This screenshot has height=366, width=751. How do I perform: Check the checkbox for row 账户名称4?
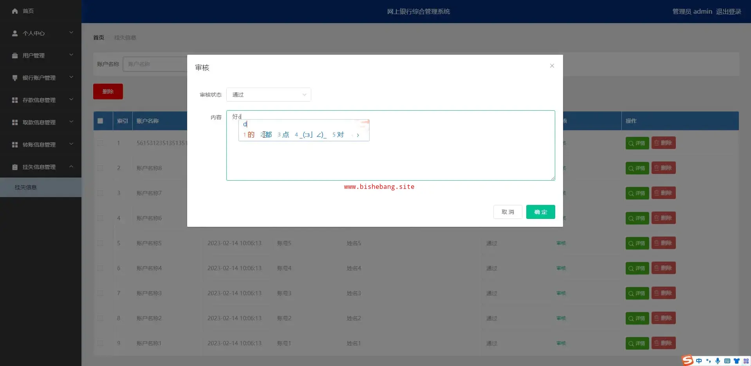coord(100,268)
